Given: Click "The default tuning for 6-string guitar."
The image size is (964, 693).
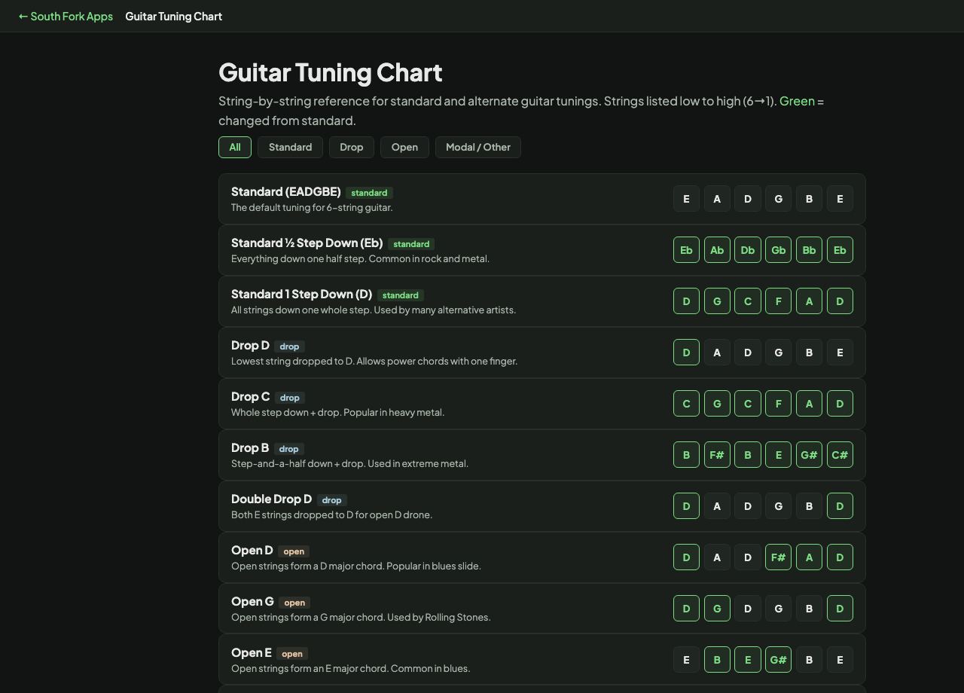Looking at the screenshot, I should point(312,207).
